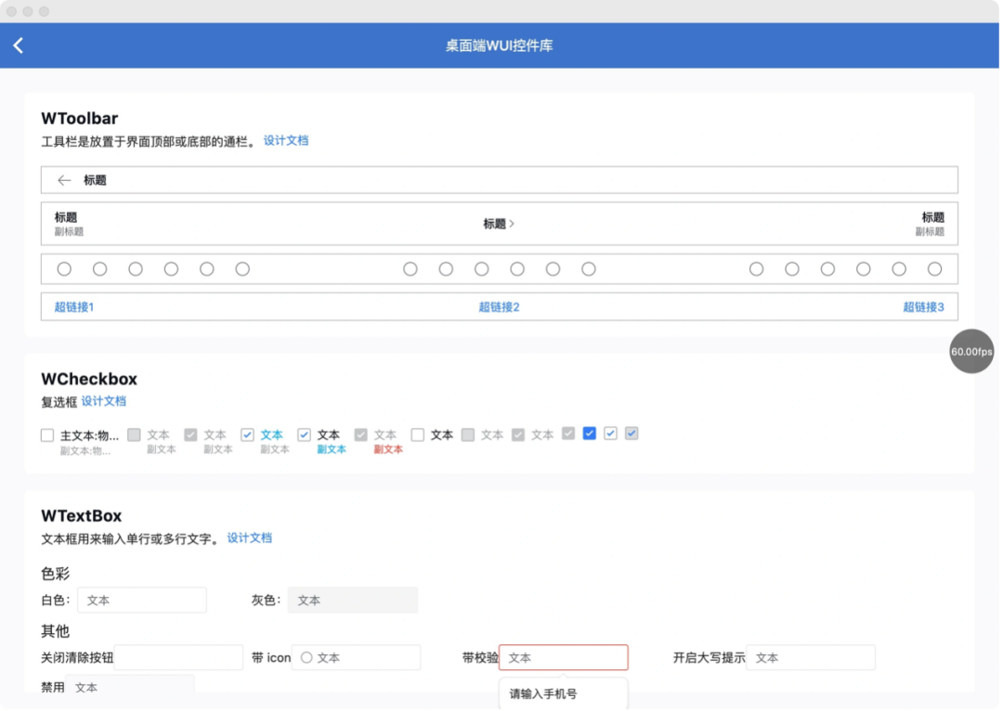
Task: Click the back arrow in the WToolbar example
Action: coord(63,180)
